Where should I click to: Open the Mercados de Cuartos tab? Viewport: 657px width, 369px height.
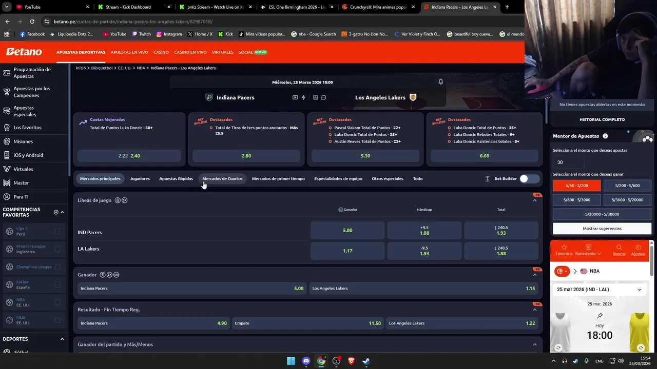coord(222,179)
